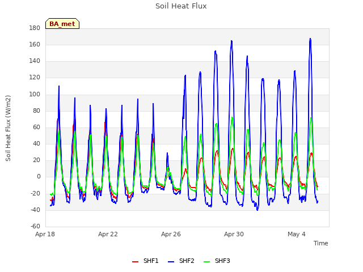363x272 pixels.
Task: Click the chart title Soil Heat Flux
Action: [x=181, y=6]
